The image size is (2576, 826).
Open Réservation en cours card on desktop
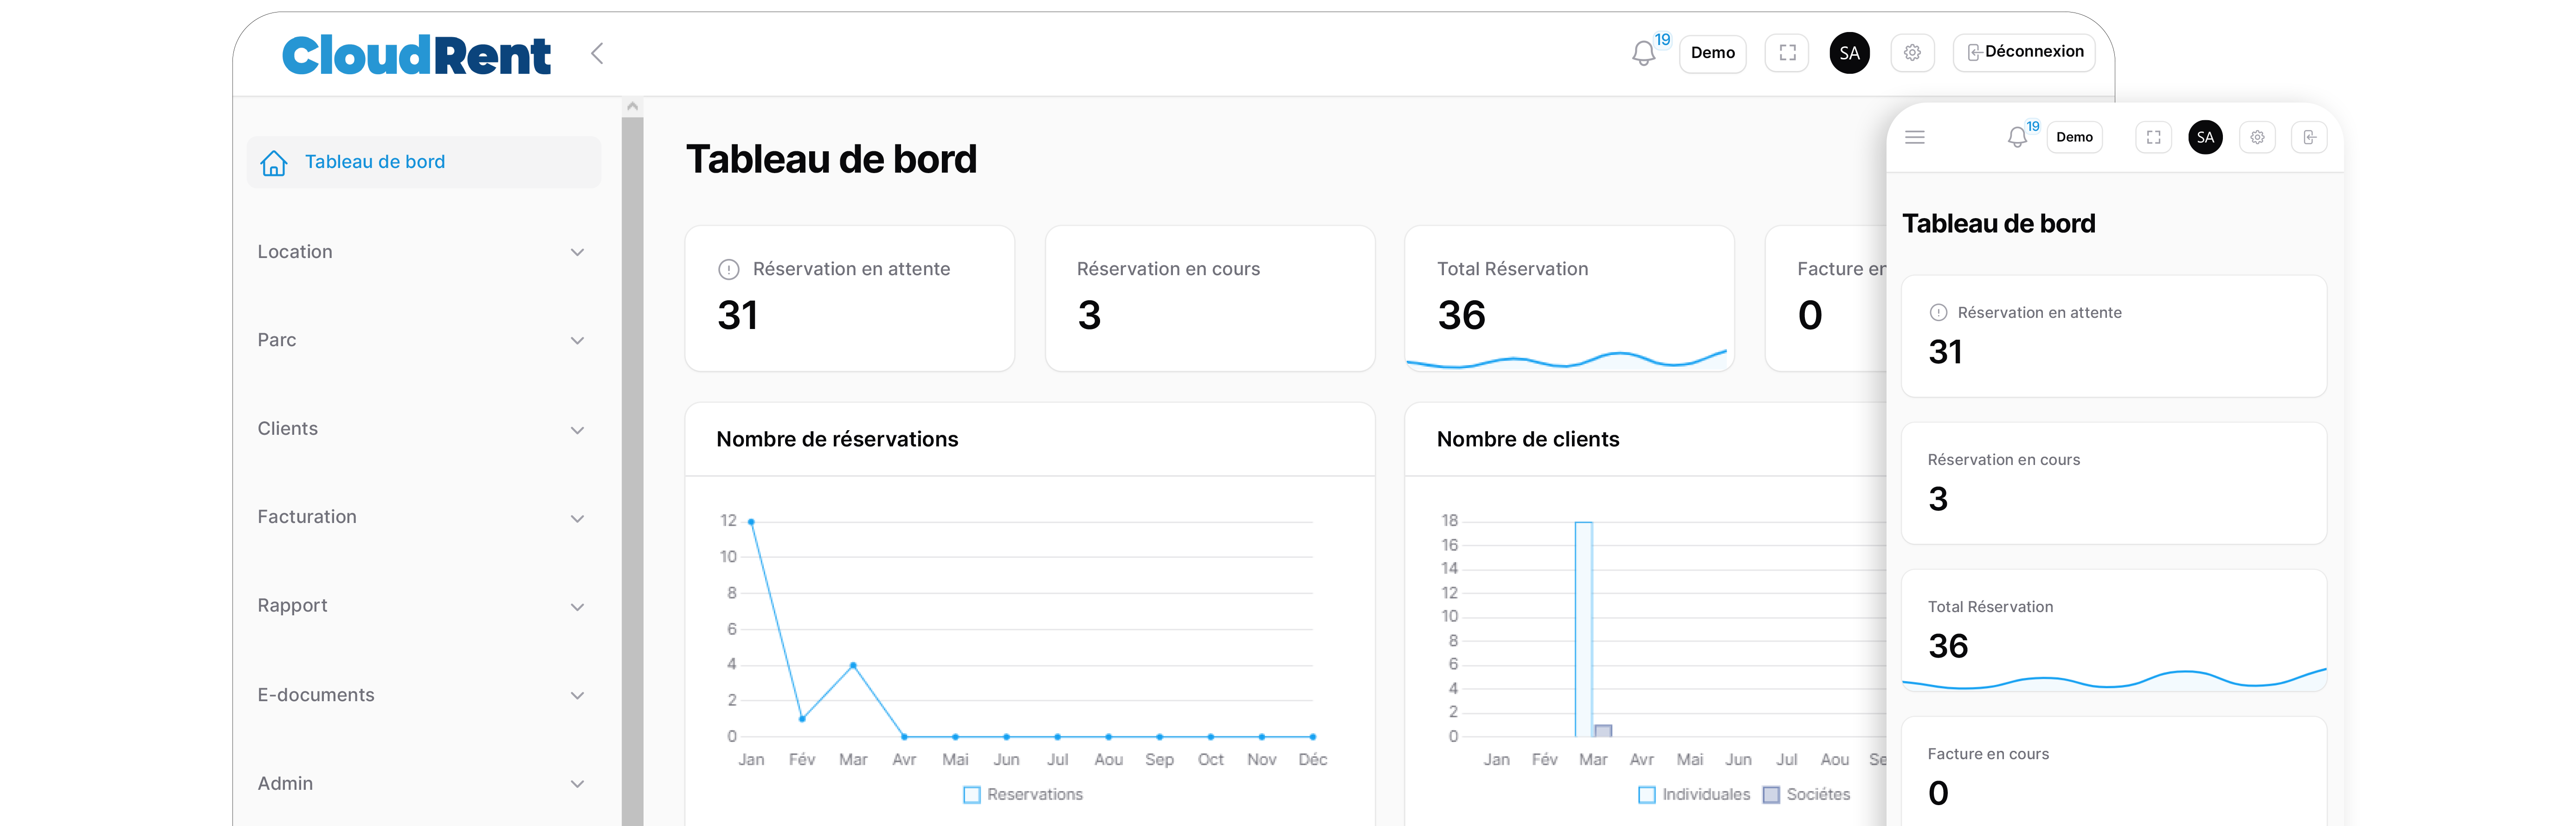(x=1209, y=298)
